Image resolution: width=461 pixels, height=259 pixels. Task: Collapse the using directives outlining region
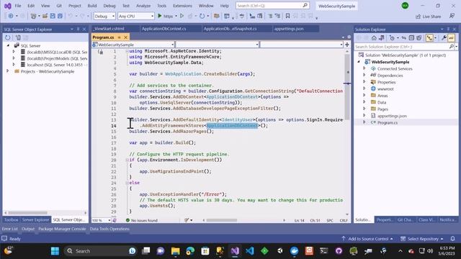coord(127,51)
